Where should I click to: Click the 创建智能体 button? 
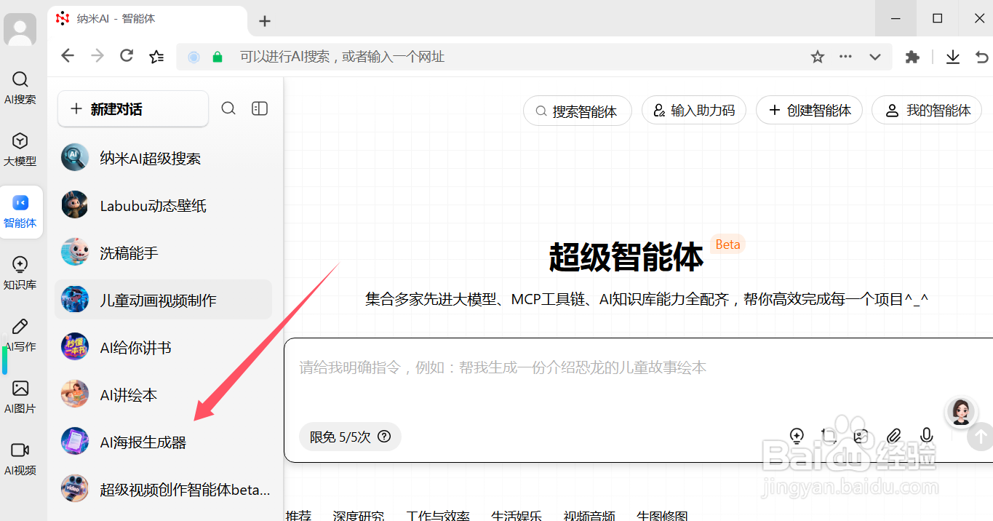click(x=809, y=110)
